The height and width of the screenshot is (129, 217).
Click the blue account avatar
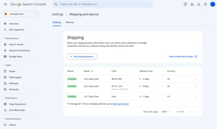[x=213, y=4]
